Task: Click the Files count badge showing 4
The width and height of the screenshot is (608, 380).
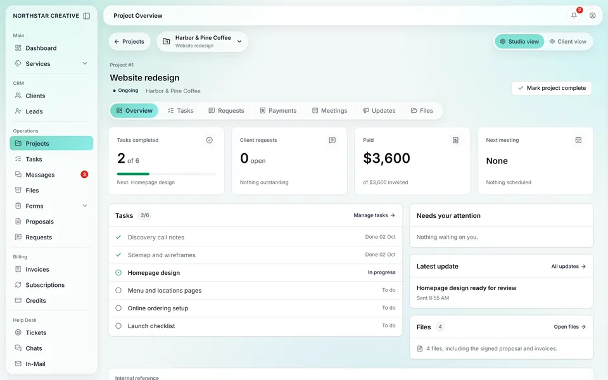Action: [440, 327]
